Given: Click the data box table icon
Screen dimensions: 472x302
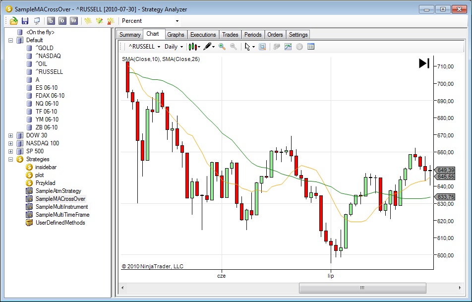Looking at the screenshot, I should click(311, 47).
